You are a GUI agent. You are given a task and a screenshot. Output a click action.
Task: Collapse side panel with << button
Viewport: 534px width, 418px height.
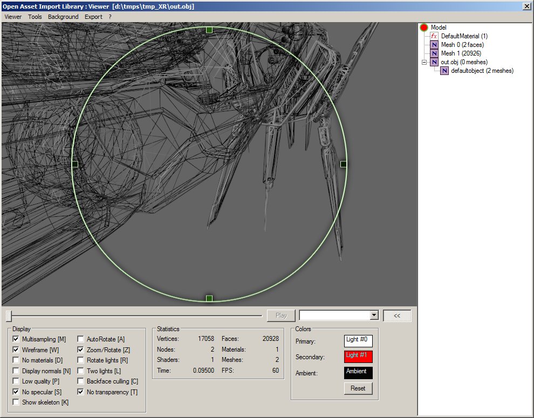point(397,316)
